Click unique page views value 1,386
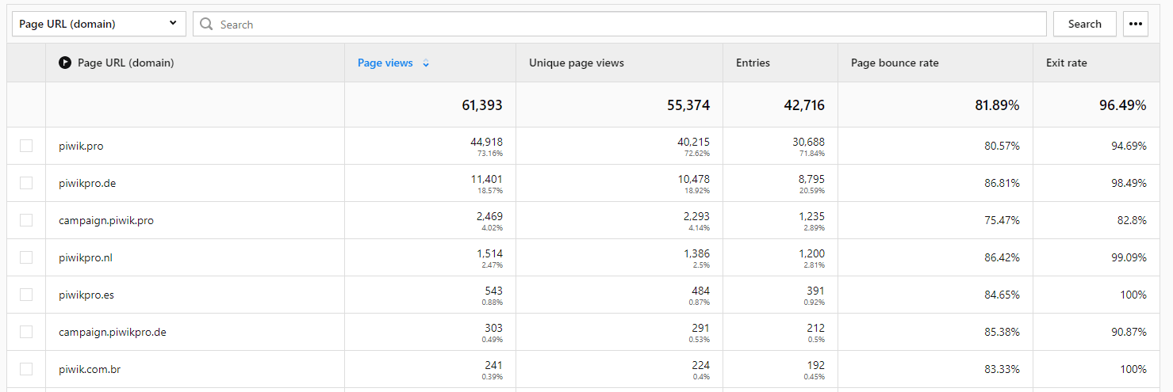 click(696, 253)
